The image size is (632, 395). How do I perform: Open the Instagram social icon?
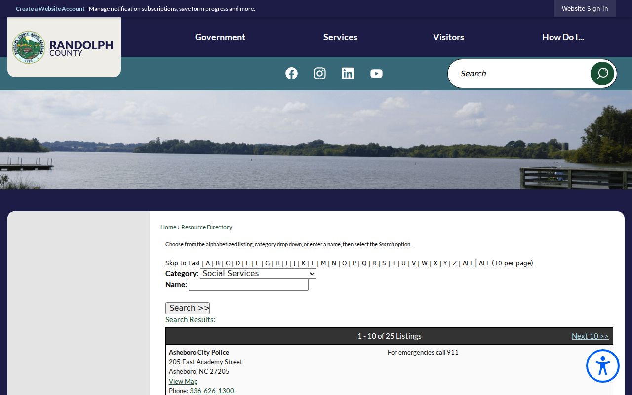point(319,73)
